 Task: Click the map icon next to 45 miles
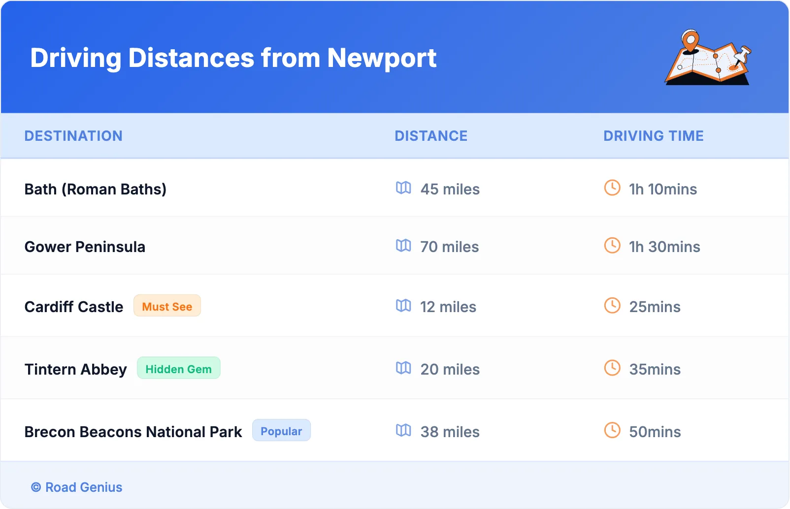pos(403,188)
